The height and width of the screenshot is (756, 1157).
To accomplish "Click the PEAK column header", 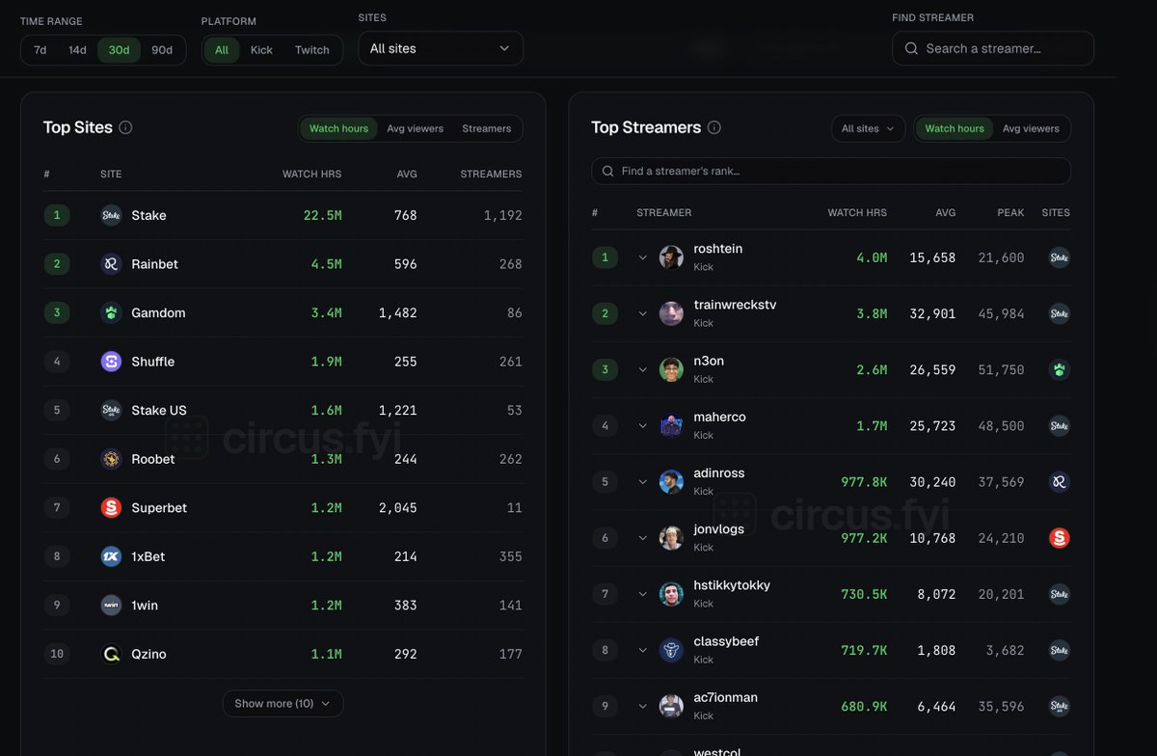I will (1010, 212).
